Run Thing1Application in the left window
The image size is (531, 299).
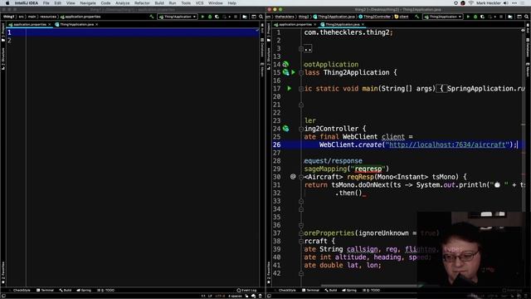click(x=202, y=17)
